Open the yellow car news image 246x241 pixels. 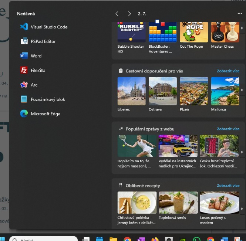(178, 146)
